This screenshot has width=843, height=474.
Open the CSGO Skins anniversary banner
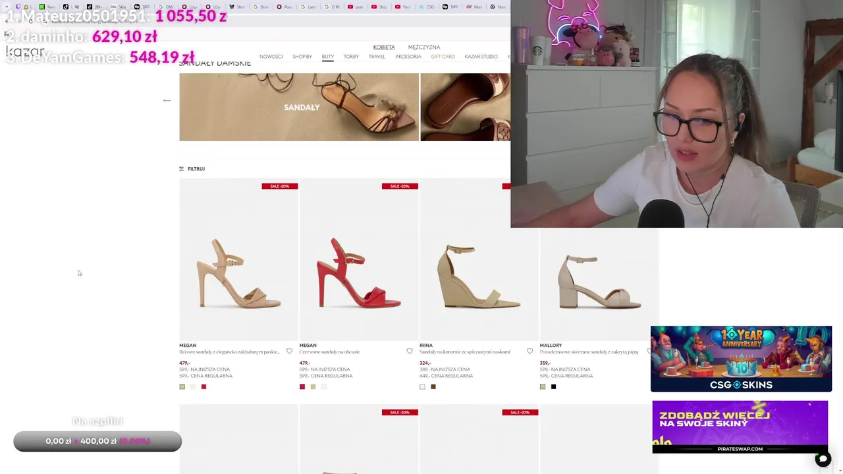(x=741, y=359)
